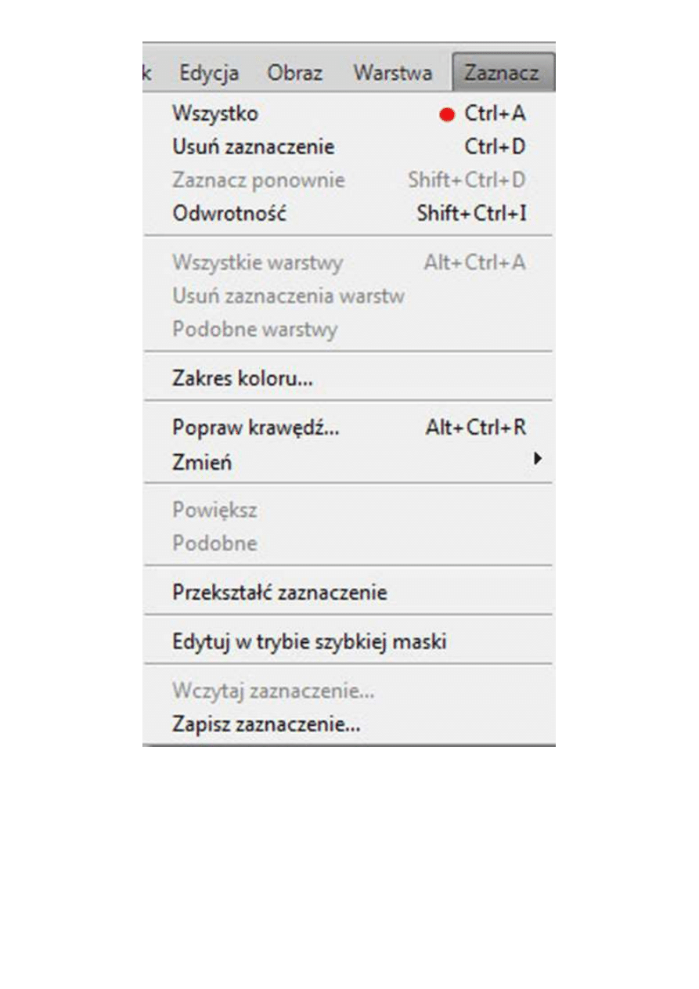Pick Usuń zaznaczenia warstw

click(x=288, y=296)
